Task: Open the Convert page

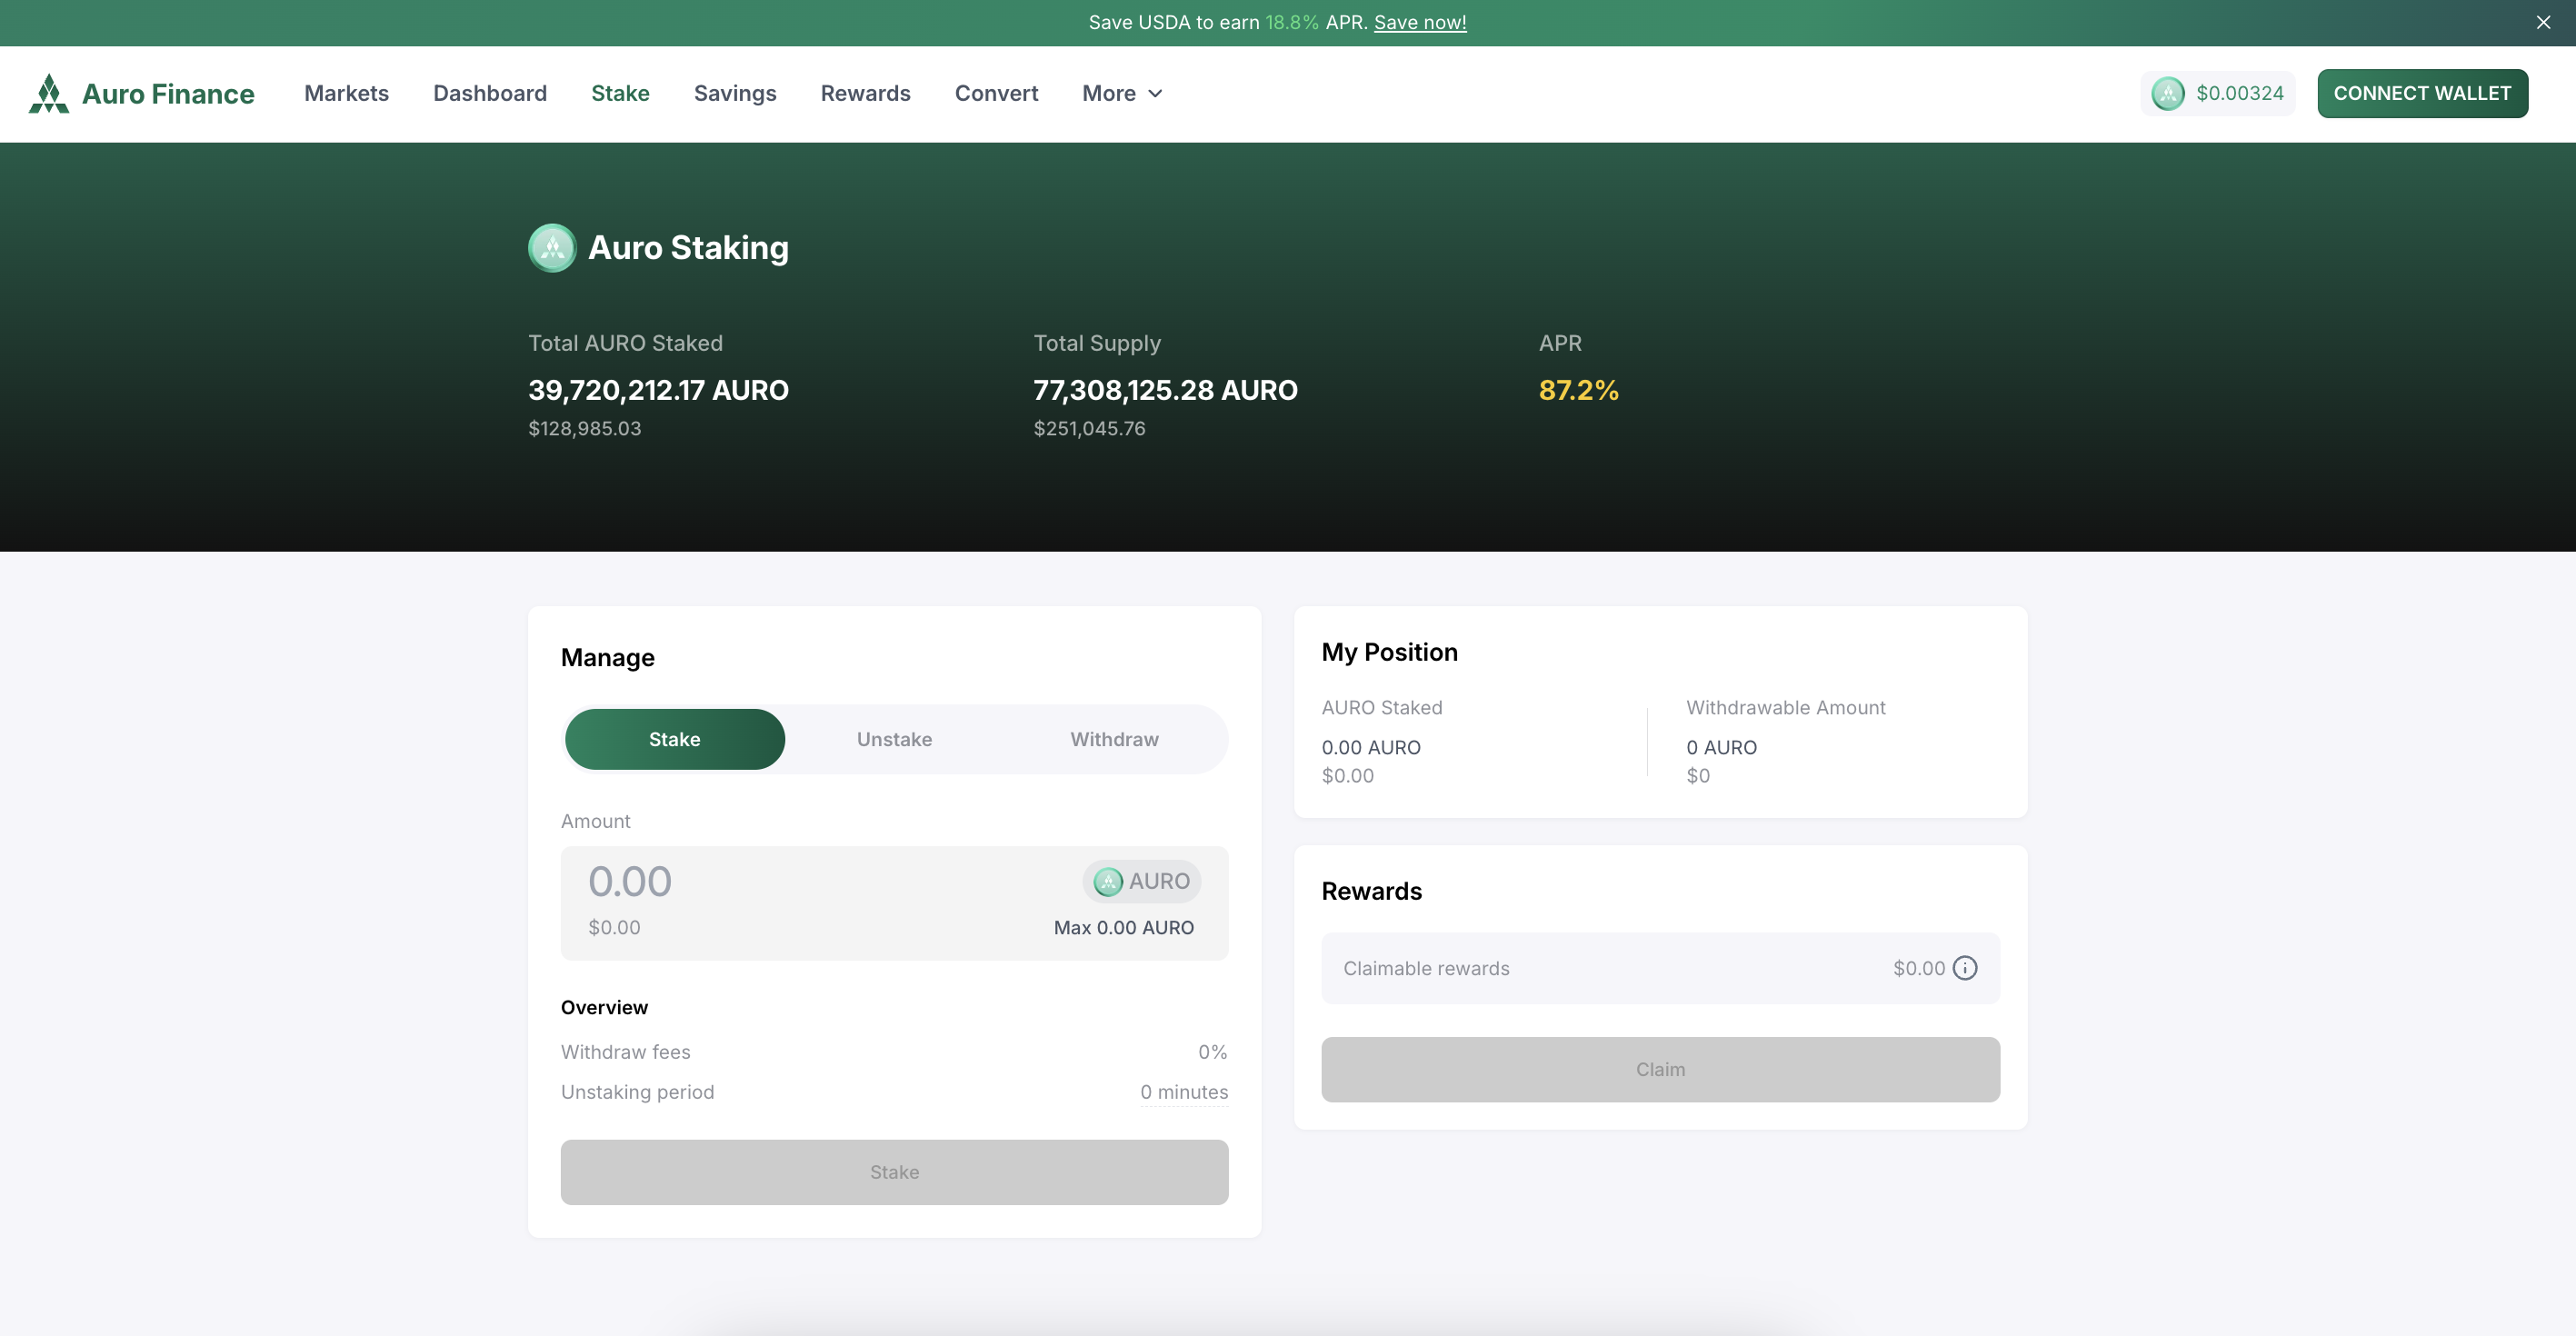Action: [x=996, y=93]
